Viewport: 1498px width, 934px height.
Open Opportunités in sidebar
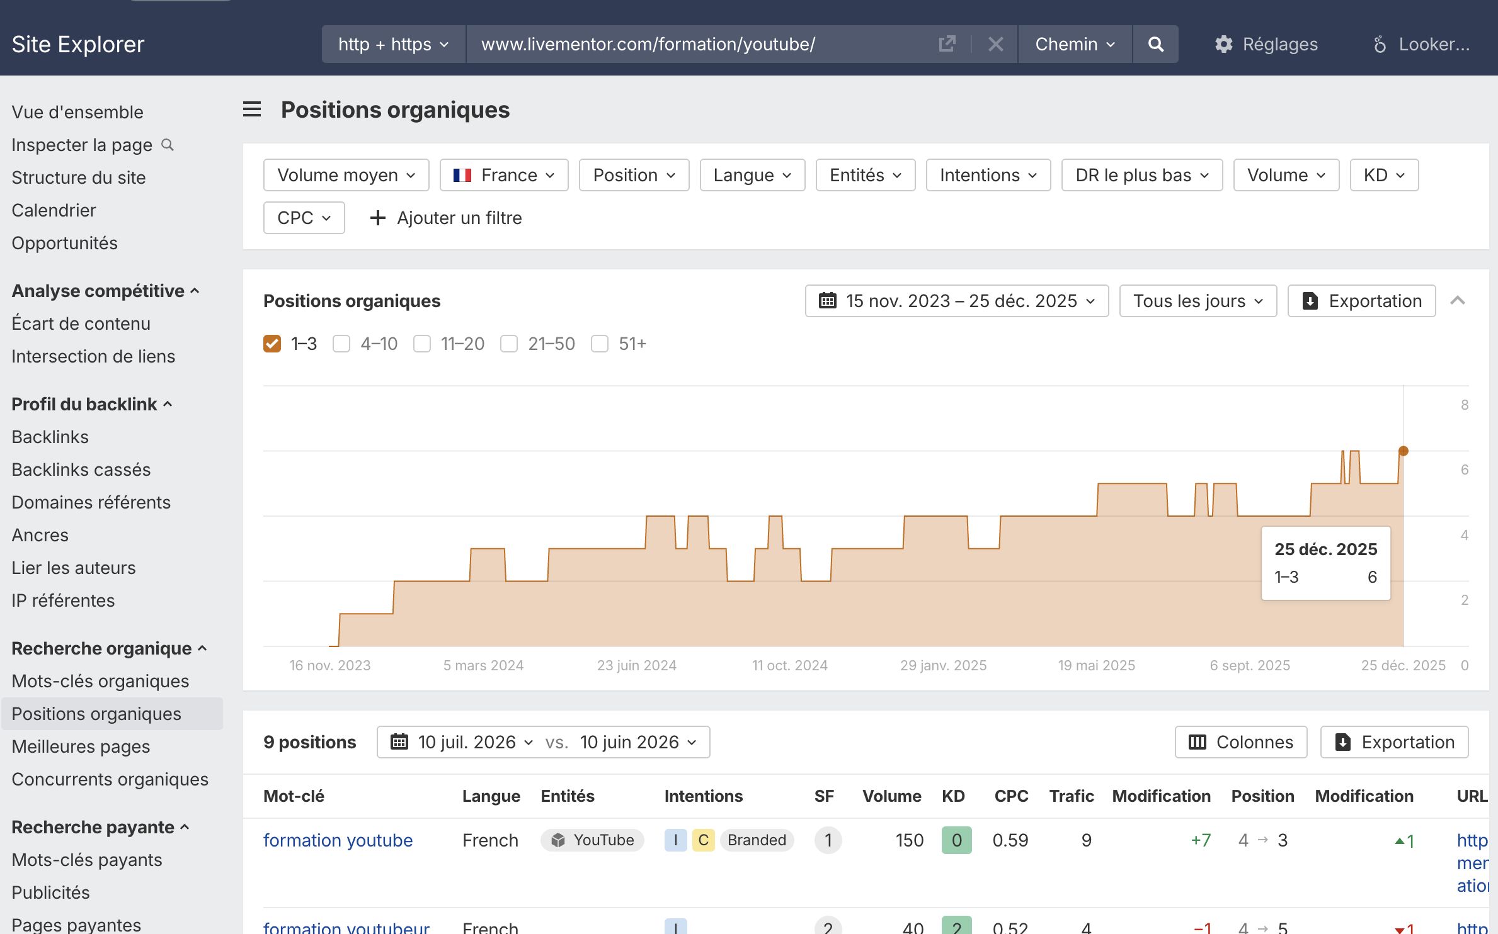pyautogui.click(x=64, y=243)
